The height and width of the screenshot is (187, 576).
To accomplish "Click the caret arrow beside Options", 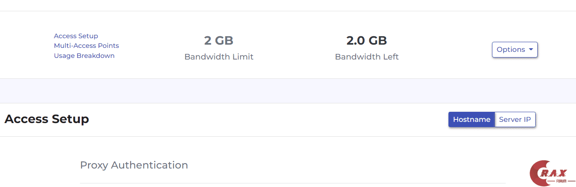I will click(x=530, y=50).
